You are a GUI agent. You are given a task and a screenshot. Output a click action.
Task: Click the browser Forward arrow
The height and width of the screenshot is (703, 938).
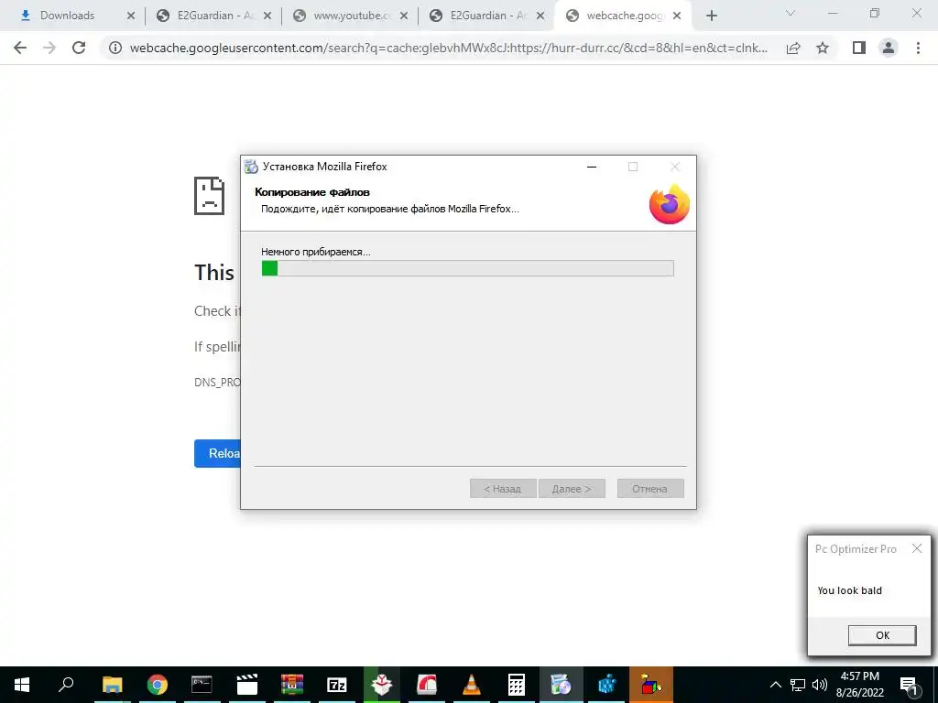tap(49, 48)
